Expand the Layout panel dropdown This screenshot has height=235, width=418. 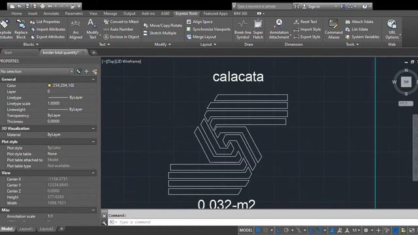pos(208,44)
